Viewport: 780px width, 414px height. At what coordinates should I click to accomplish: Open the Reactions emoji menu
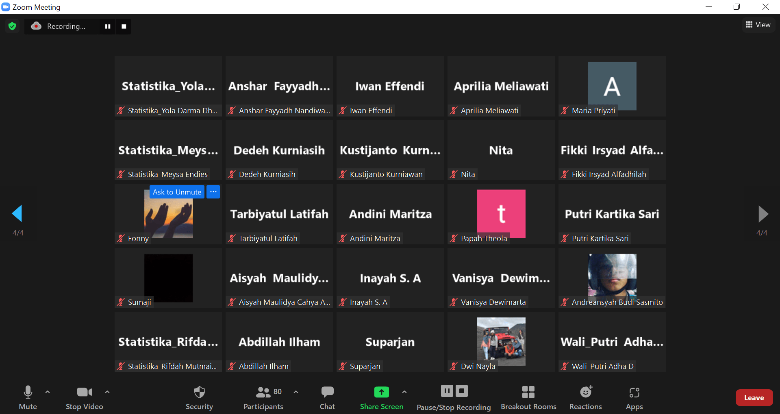[585, 397]
